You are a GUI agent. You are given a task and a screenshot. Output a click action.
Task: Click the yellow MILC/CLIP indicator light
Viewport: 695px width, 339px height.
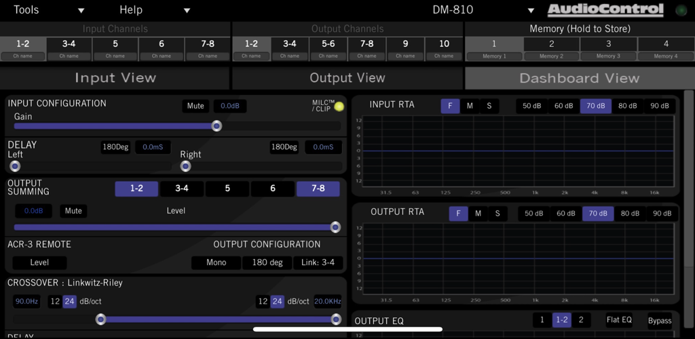point(339,106)
